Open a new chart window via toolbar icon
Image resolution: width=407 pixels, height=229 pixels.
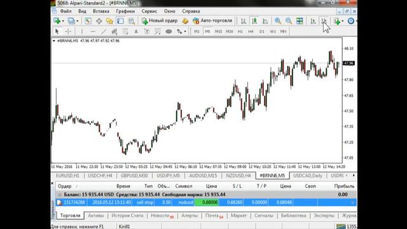57,21
